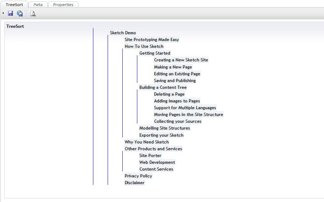Select Site Prototyping Made Easy node
Viewport: 324px width, 202px height.
[152, 40]
